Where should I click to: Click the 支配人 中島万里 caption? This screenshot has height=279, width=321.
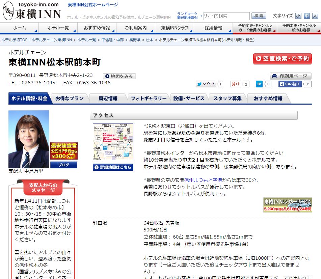coord(26,171)
